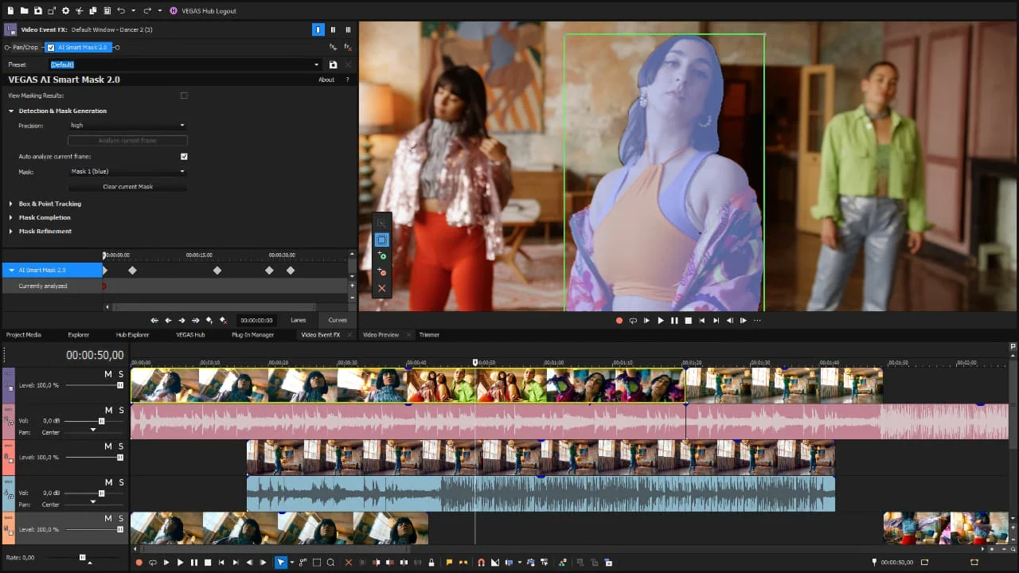Switch to the Video Preview tab
1019x573 pixels.
(x=381, y=334)
